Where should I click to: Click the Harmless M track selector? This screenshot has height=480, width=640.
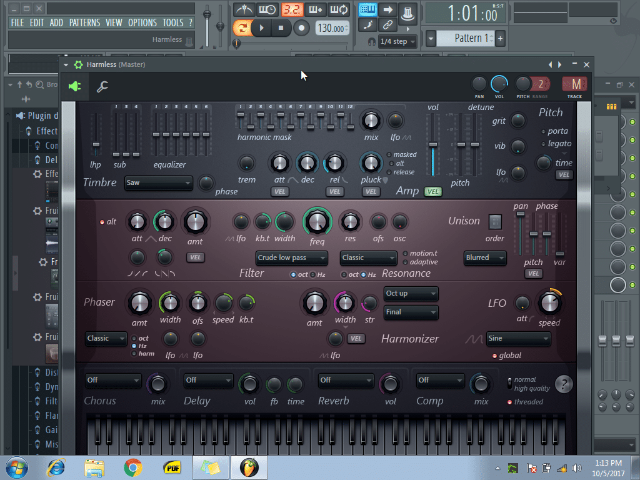(575, 84)
